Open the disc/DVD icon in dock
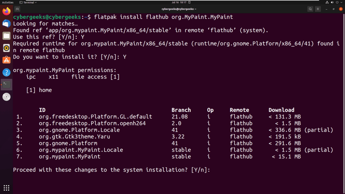345x194 pixels. pos(6,97)
